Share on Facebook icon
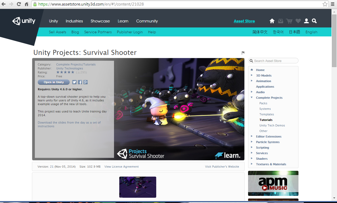This screenshot has width=337, height=203. [80, 82]
